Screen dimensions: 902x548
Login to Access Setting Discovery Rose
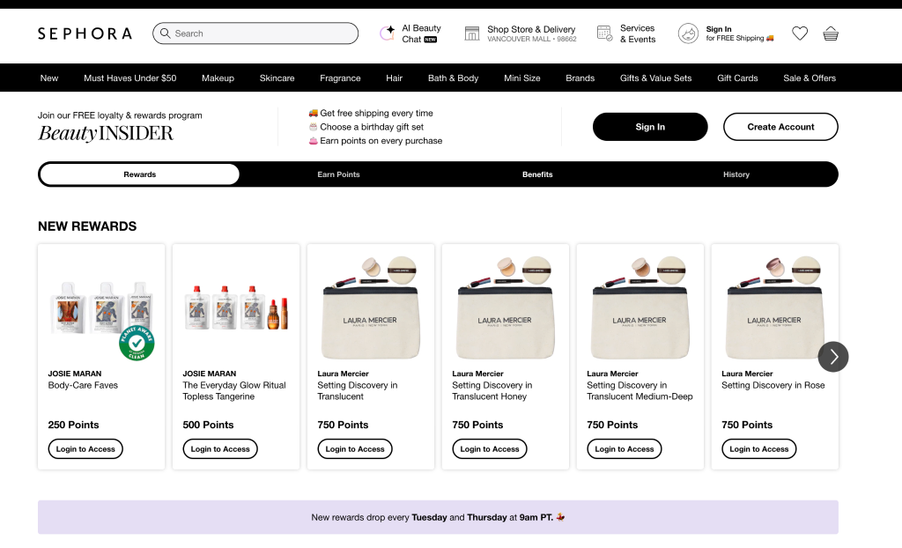point(758,449)
